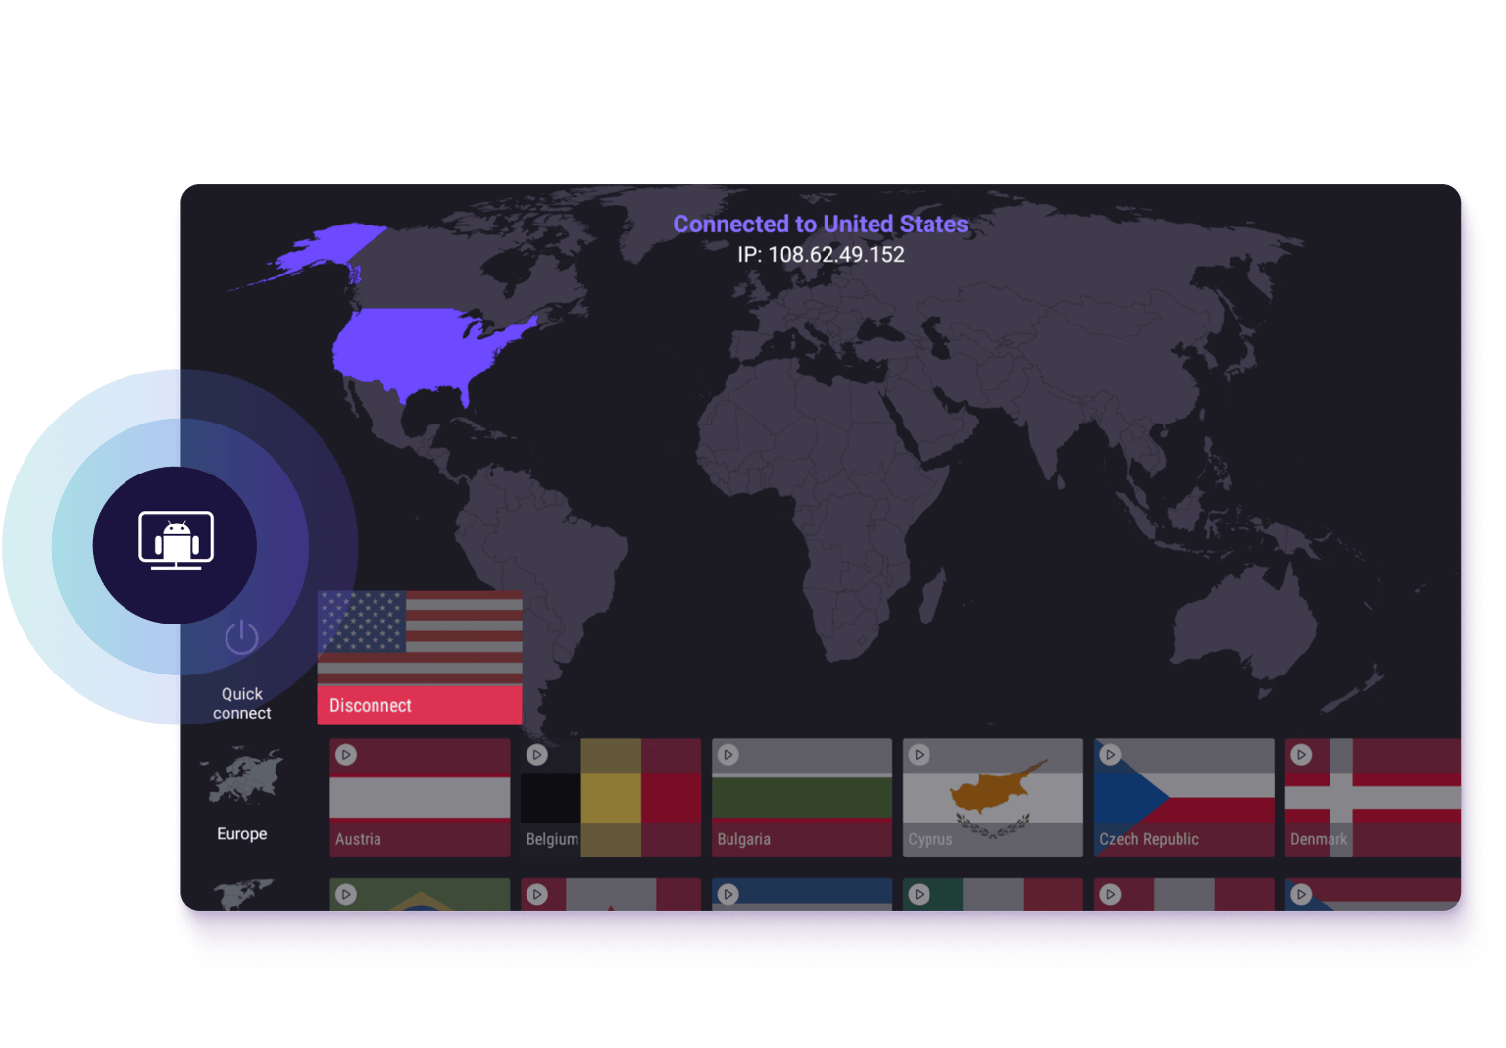This screenshot has height=1048, width=1506.
Task: Click the play icon on the Cyprus tile
Action: [x=919, y=755]
